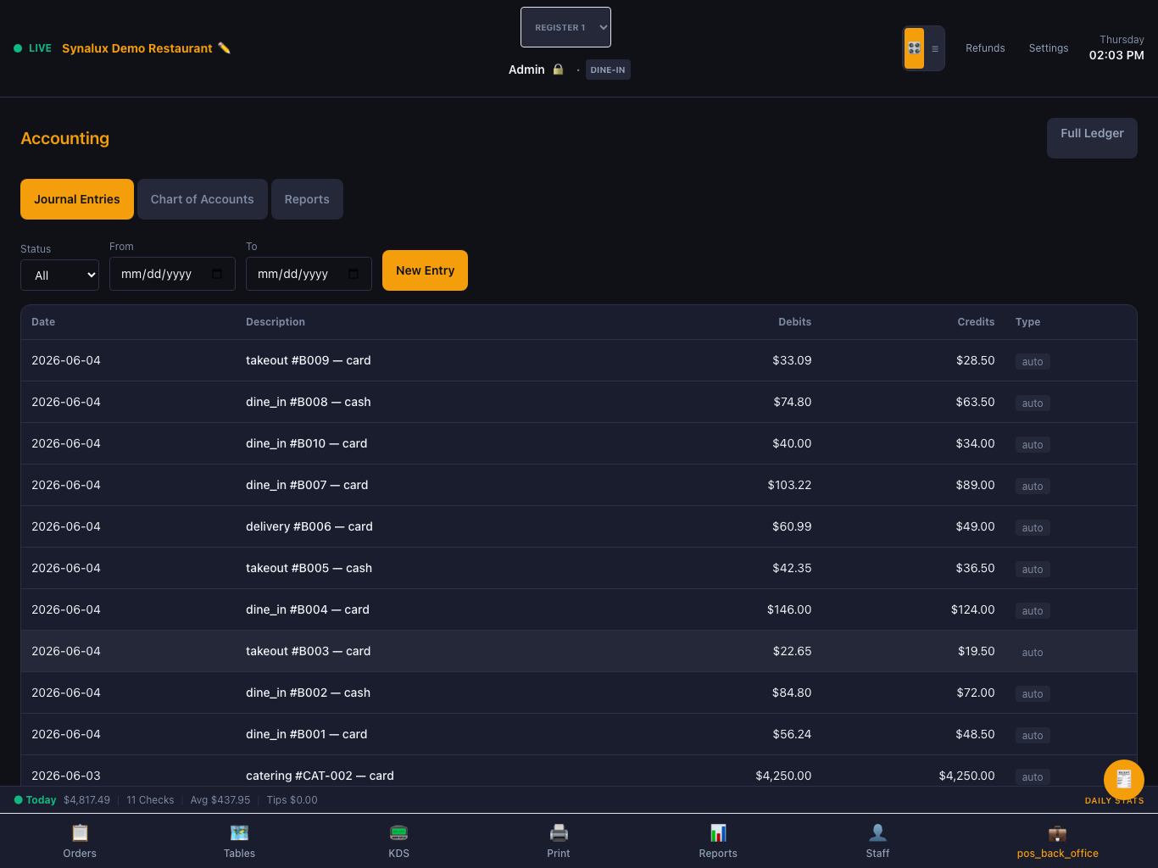Open Tables from bottom navigation

pyautogui.click(x=239, y=841)
